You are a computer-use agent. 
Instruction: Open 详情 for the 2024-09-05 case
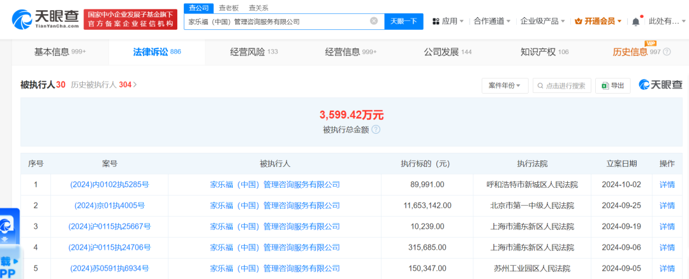pyautogui.click(x=667, y=268)
